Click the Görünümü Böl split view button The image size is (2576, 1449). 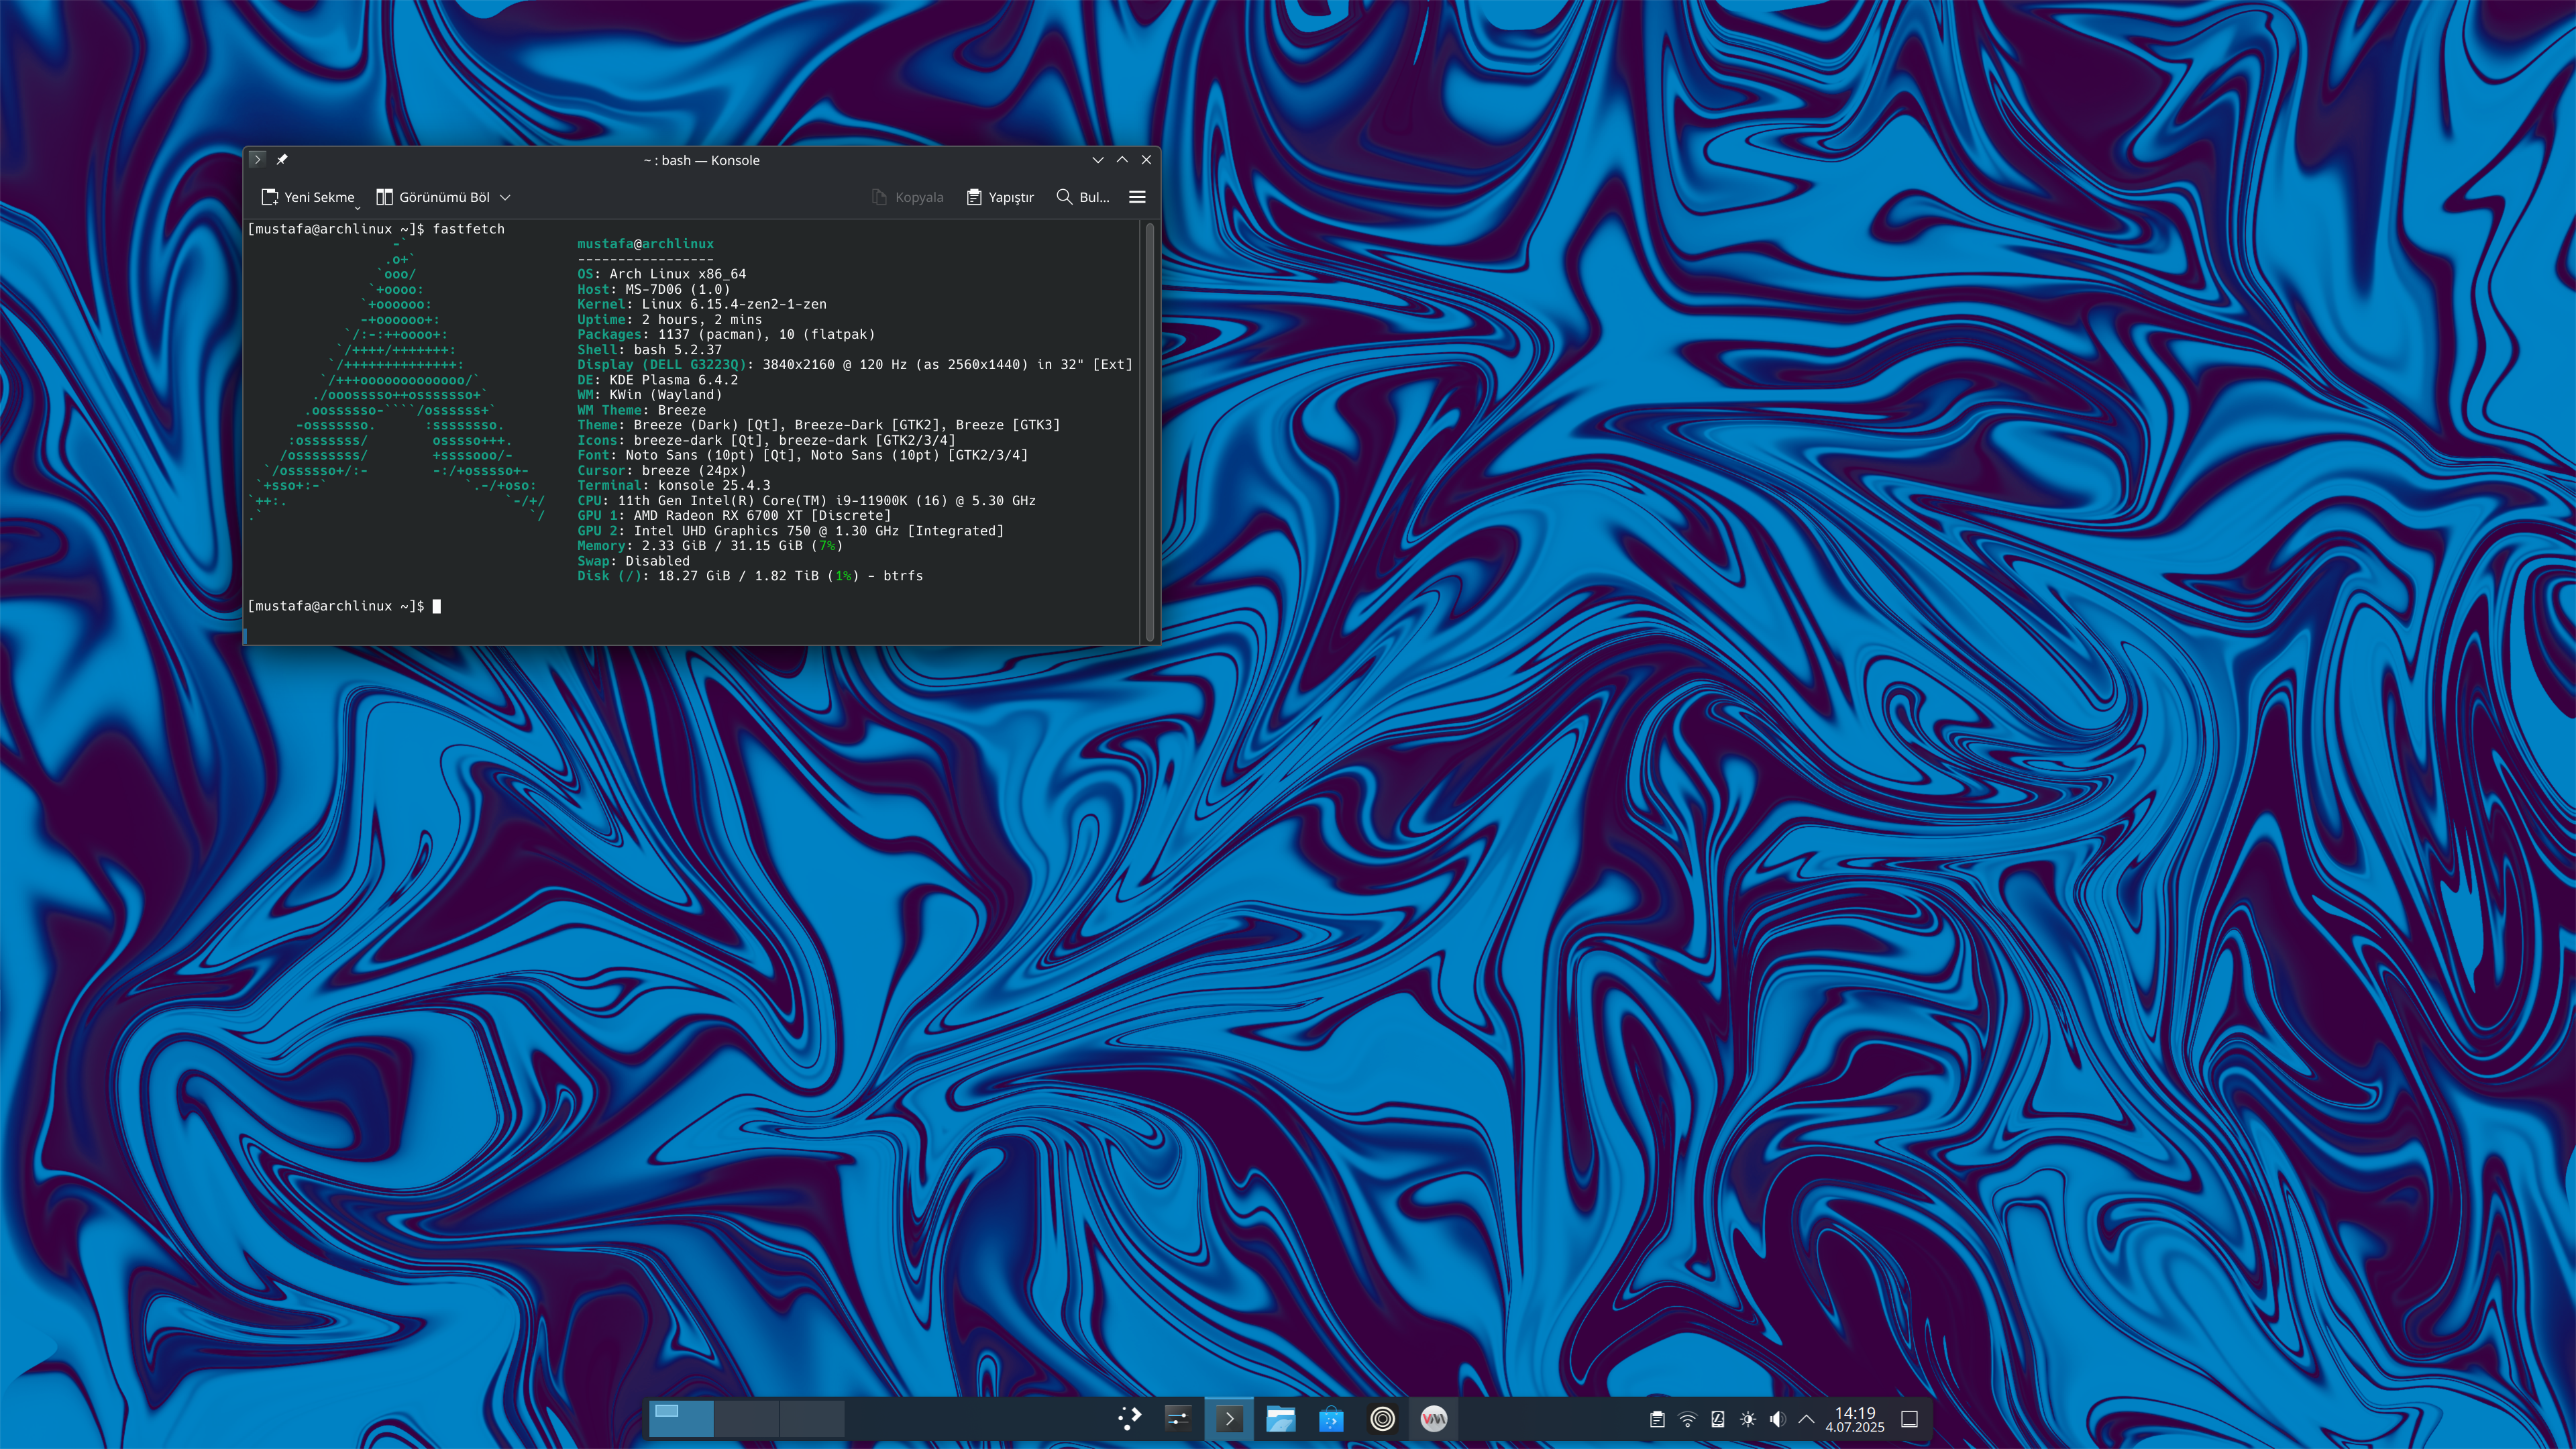[433, 197]
